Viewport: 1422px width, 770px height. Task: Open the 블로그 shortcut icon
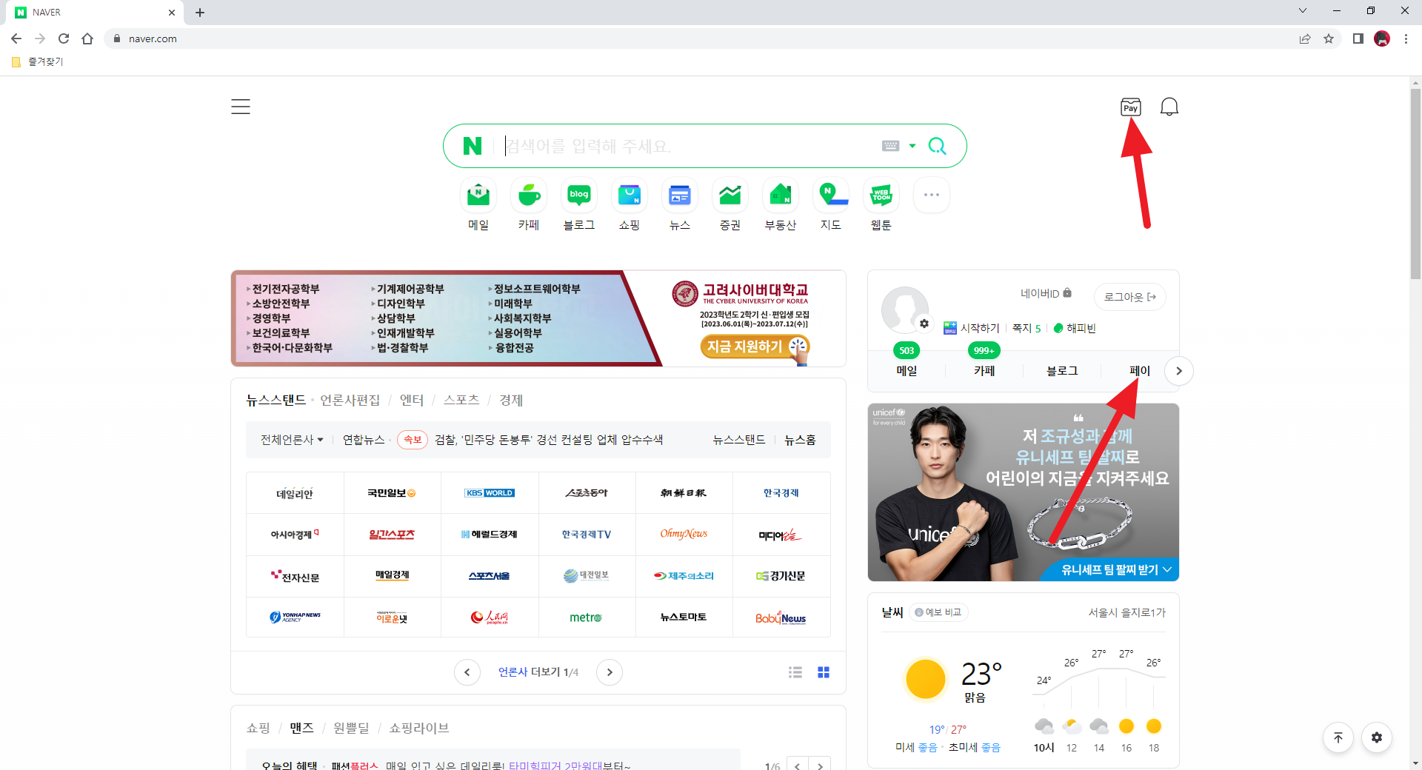(x=579, y=195)
